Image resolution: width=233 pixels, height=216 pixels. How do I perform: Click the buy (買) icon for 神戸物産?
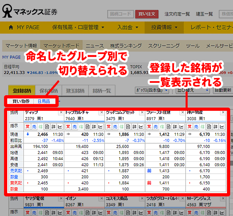coord(190,127)
